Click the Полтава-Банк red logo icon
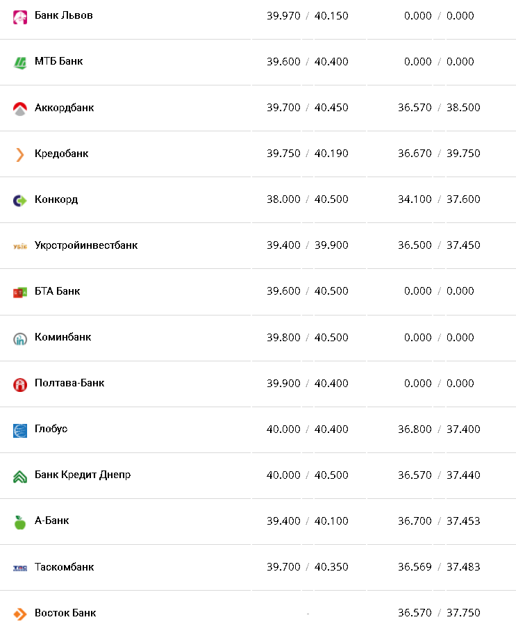Viewport: 516px width, 631px height. (x=20, y=384)
